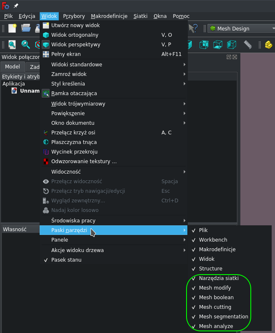Screen dimensions: 275x333
Task: Expand Widoczność submenu
Action: 114,172
